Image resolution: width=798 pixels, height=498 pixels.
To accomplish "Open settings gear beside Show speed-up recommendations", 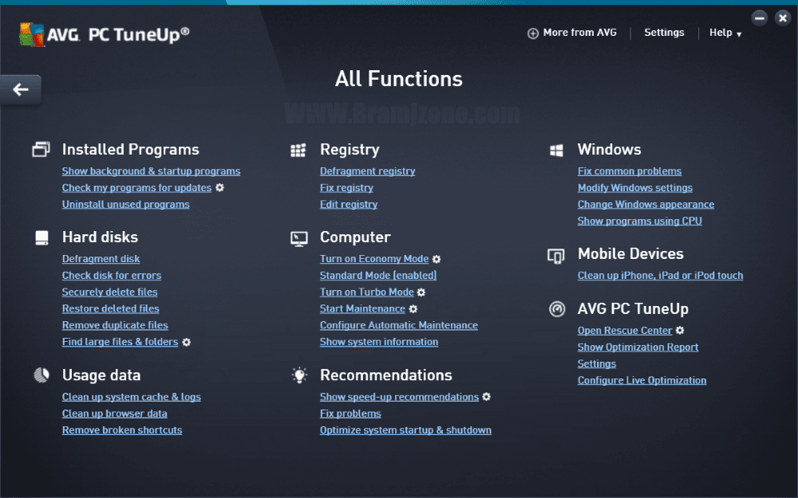I will [486, 396].
